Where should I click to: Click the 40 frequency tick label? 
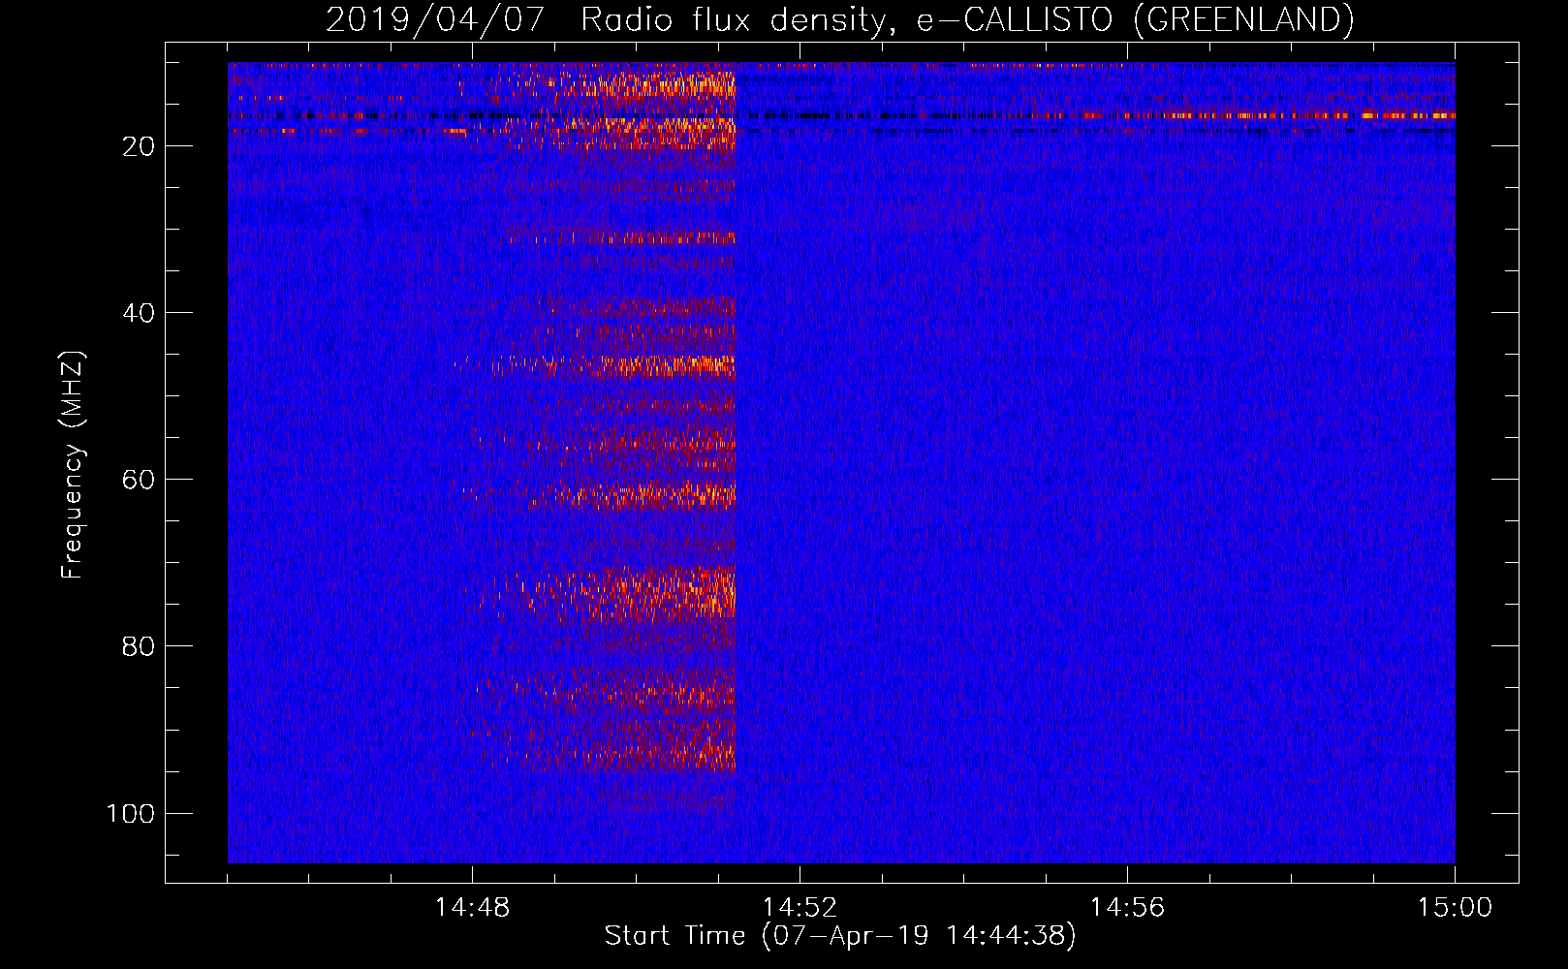(x=139, y=313)
